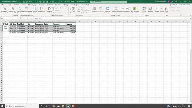192x108 pixels.
Task: Open Requêtes et connexions pane
Action: click(60, 8)
